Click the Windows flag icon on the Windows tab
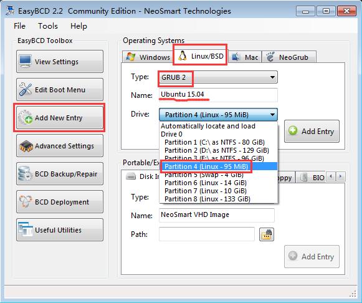Screen dimensions: 362x303 click(131, 57)
